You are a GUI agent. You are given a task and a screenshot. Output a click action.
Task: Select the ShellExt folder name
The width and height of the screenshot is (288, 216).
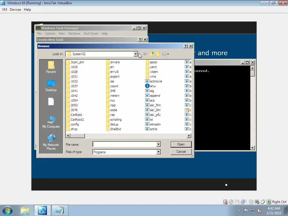(x=116, y=129)
